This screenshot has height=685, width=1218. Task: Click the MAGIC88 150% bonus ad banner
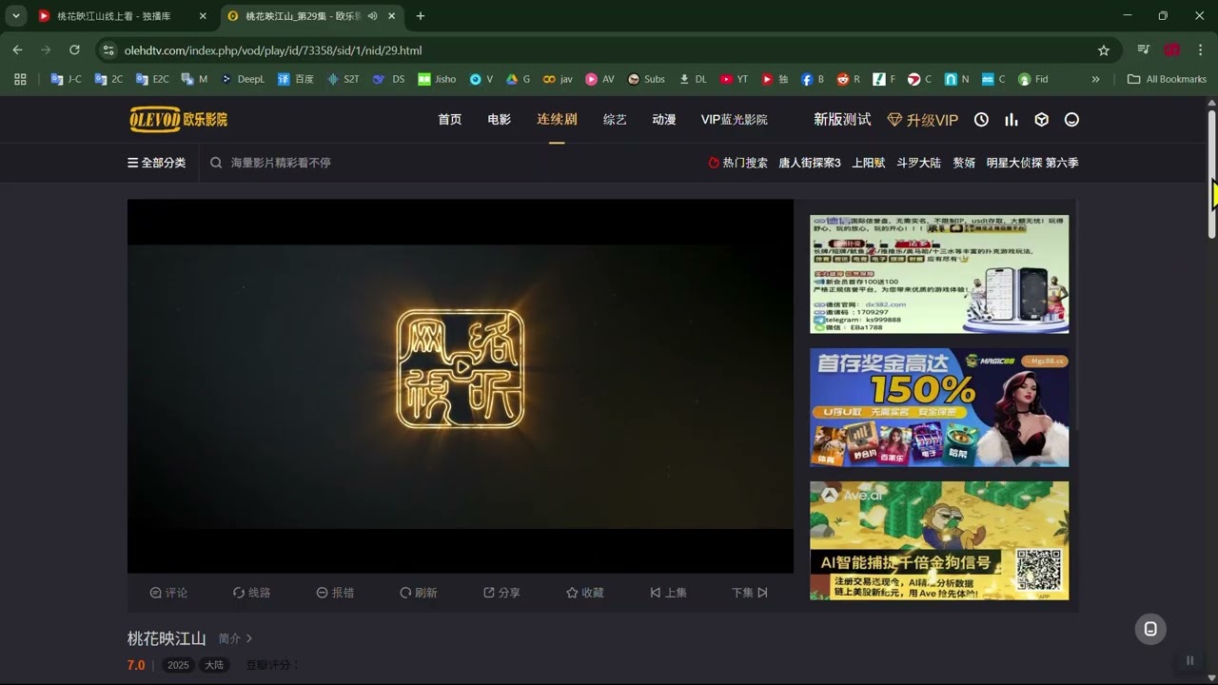point(939,407)
